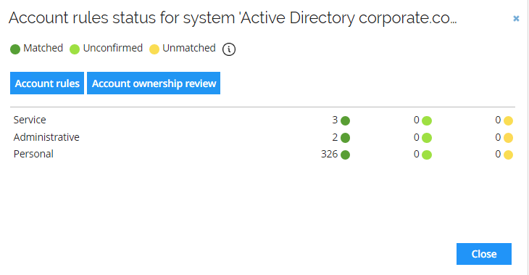Open Account ownership review

click(154, 83)
